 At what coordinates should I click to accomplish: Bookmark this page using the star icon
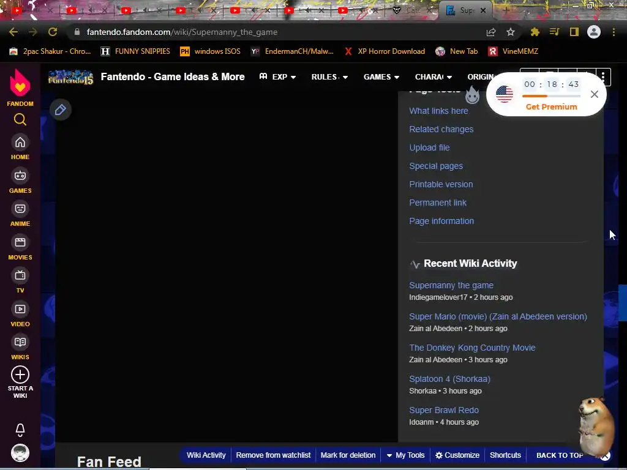(511, 32)
